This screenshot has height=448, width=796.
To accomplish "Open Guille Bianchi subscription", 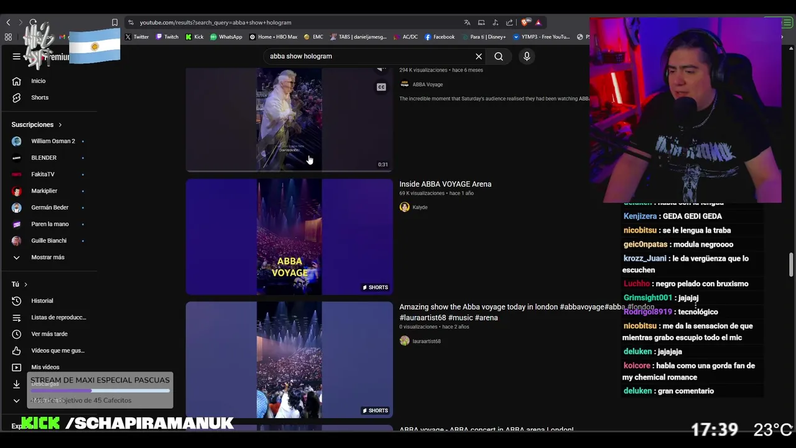I will point(48,241).
